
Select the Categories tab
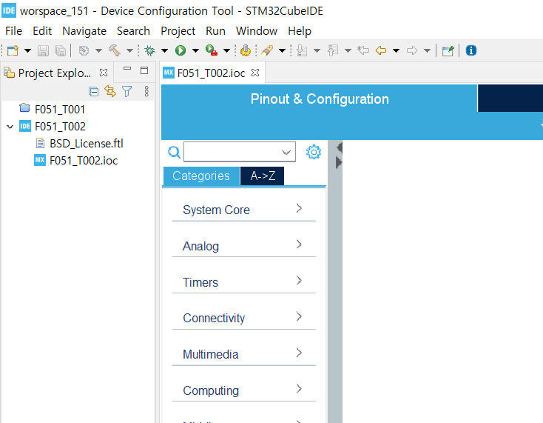pyautogui.click(x=201, y=176)
